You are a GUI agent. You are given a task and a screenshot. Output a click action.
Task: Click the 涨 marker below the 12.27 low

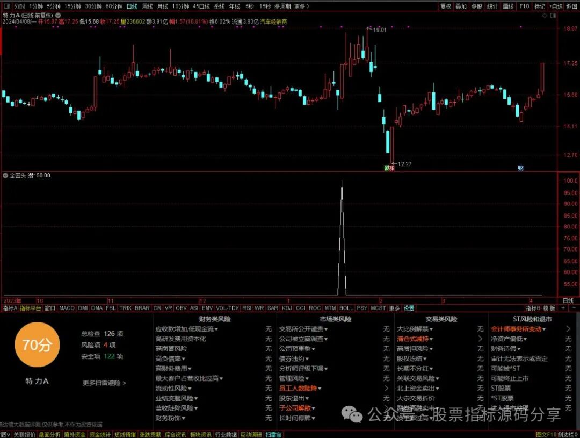tap(392, 168)
